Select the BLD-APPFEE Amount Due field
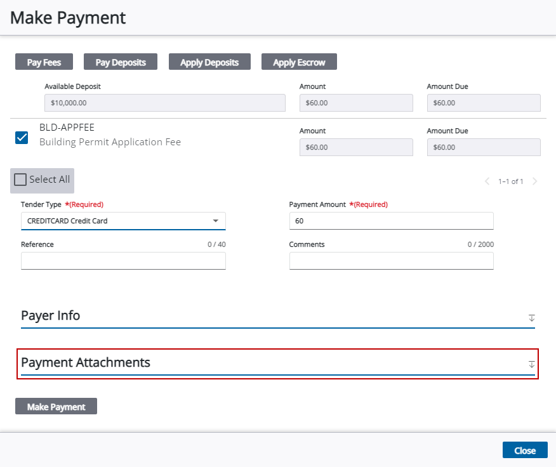 (484, 147)
